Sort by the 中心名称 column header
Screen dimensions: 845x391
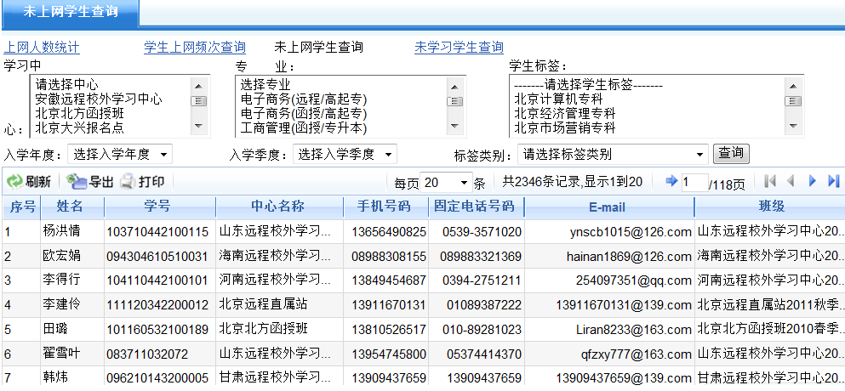pyautogui.click(x=279, y=207)
